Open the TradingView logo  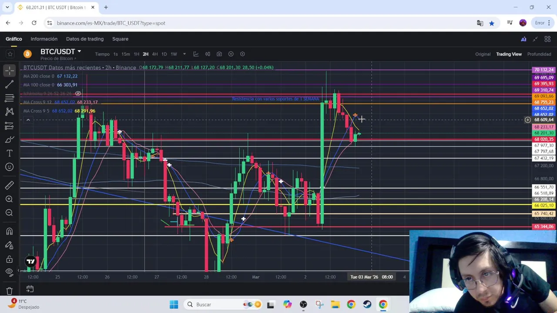[x=30, y=261]
